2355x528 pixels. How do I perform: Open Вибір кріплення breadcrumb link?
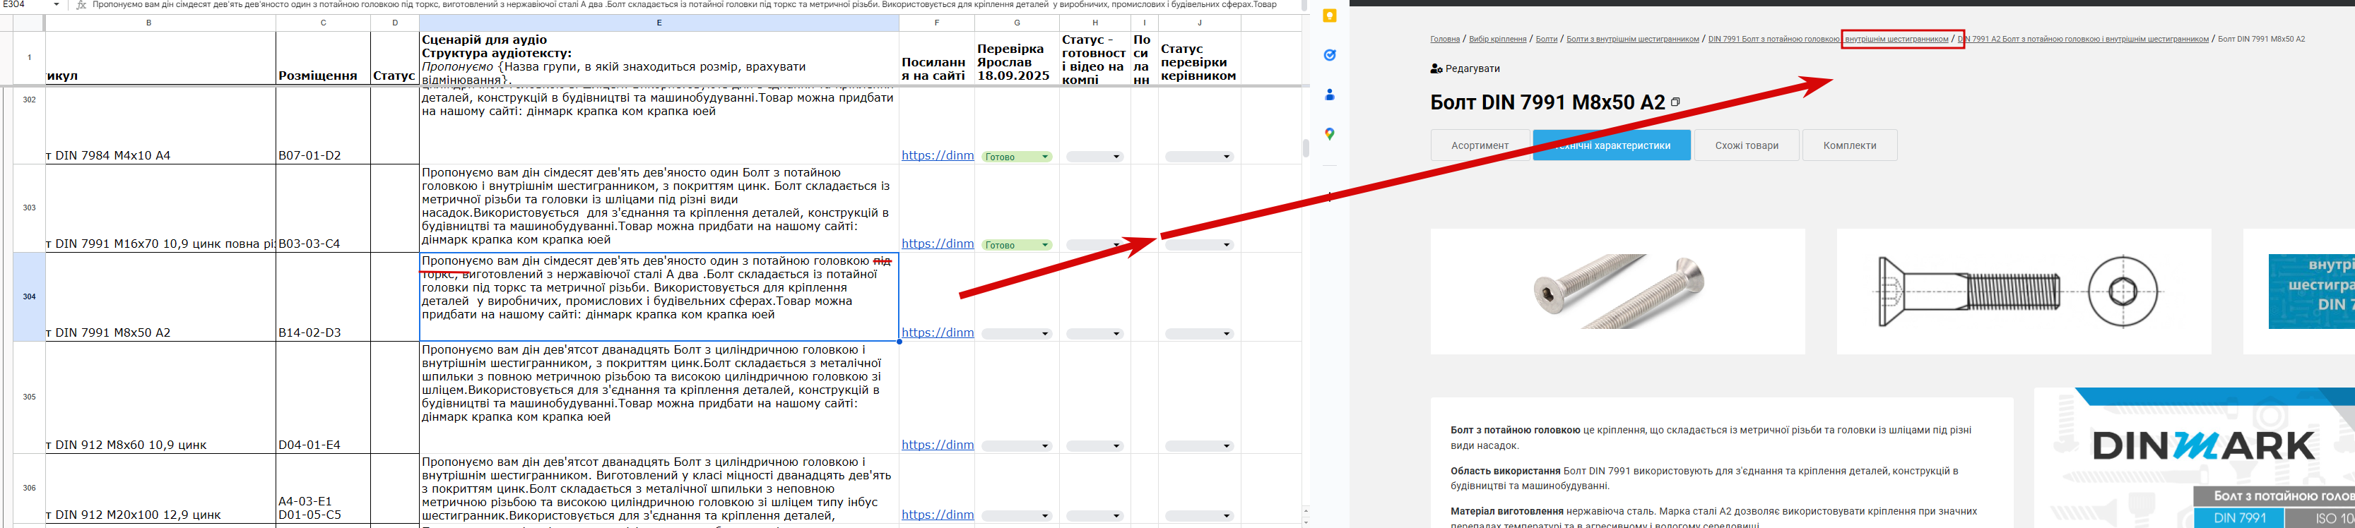coord(1497,40)
